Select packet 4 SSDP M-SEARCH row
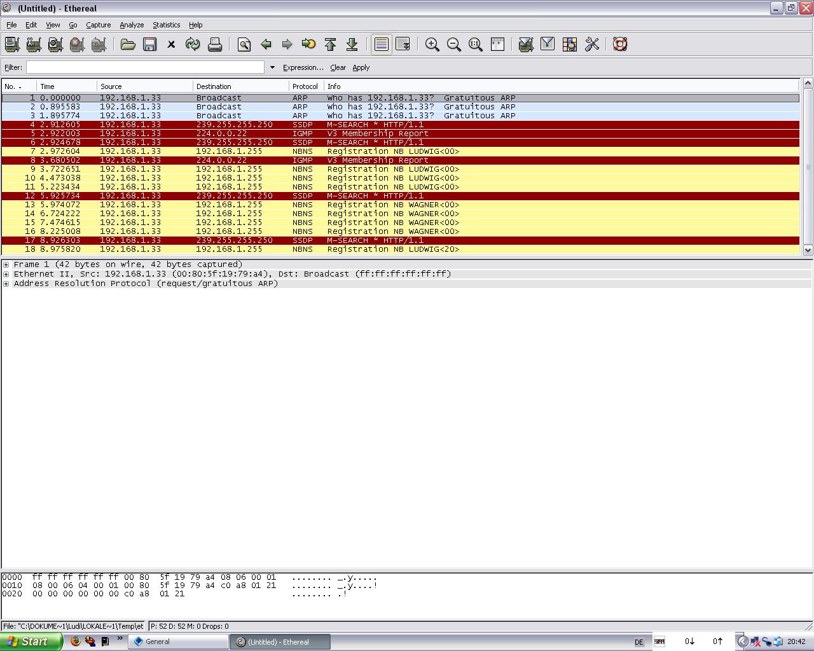Screen dimensions: 814x651 pos(401,125)
